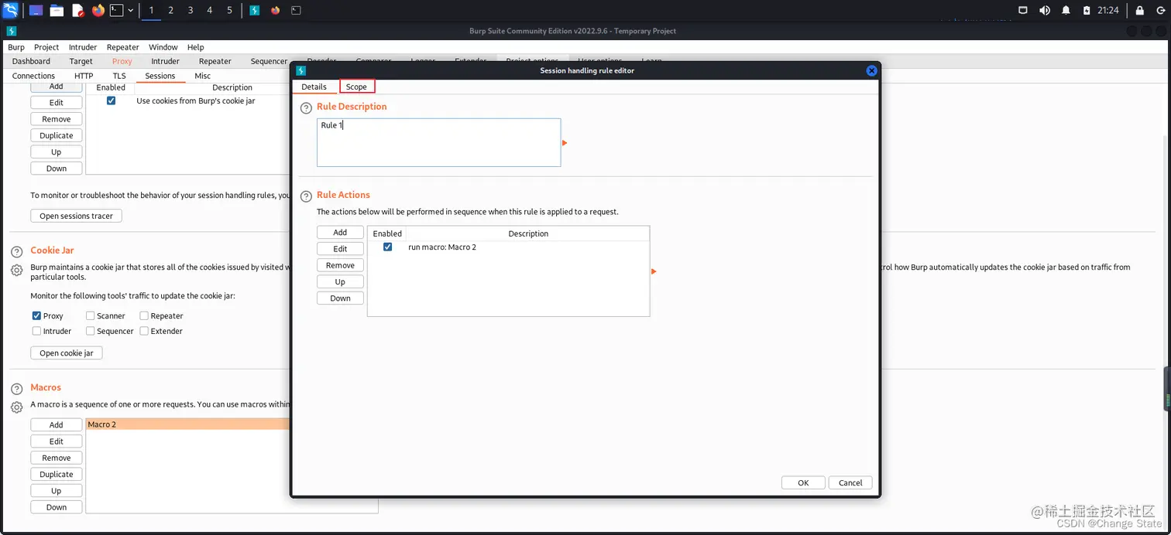1171x535 pixels.
Task: Launch Firefox from the panel launcher
Action: point(98,11)
